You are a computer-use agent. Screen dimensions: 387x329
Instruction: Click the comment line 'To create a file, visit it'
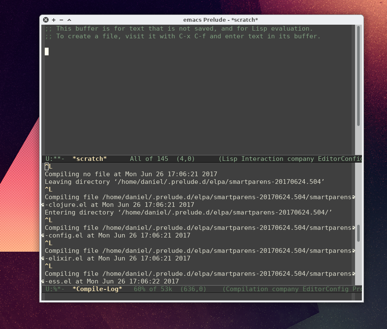click(182, 36)
